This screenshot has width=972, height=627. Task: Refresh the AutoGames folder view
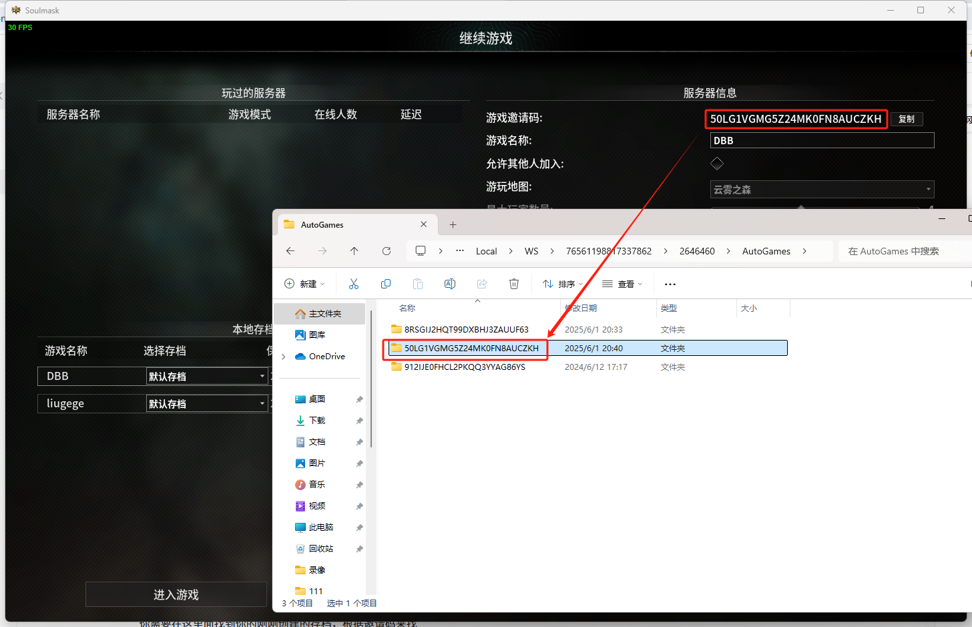[x=387, y=251]
